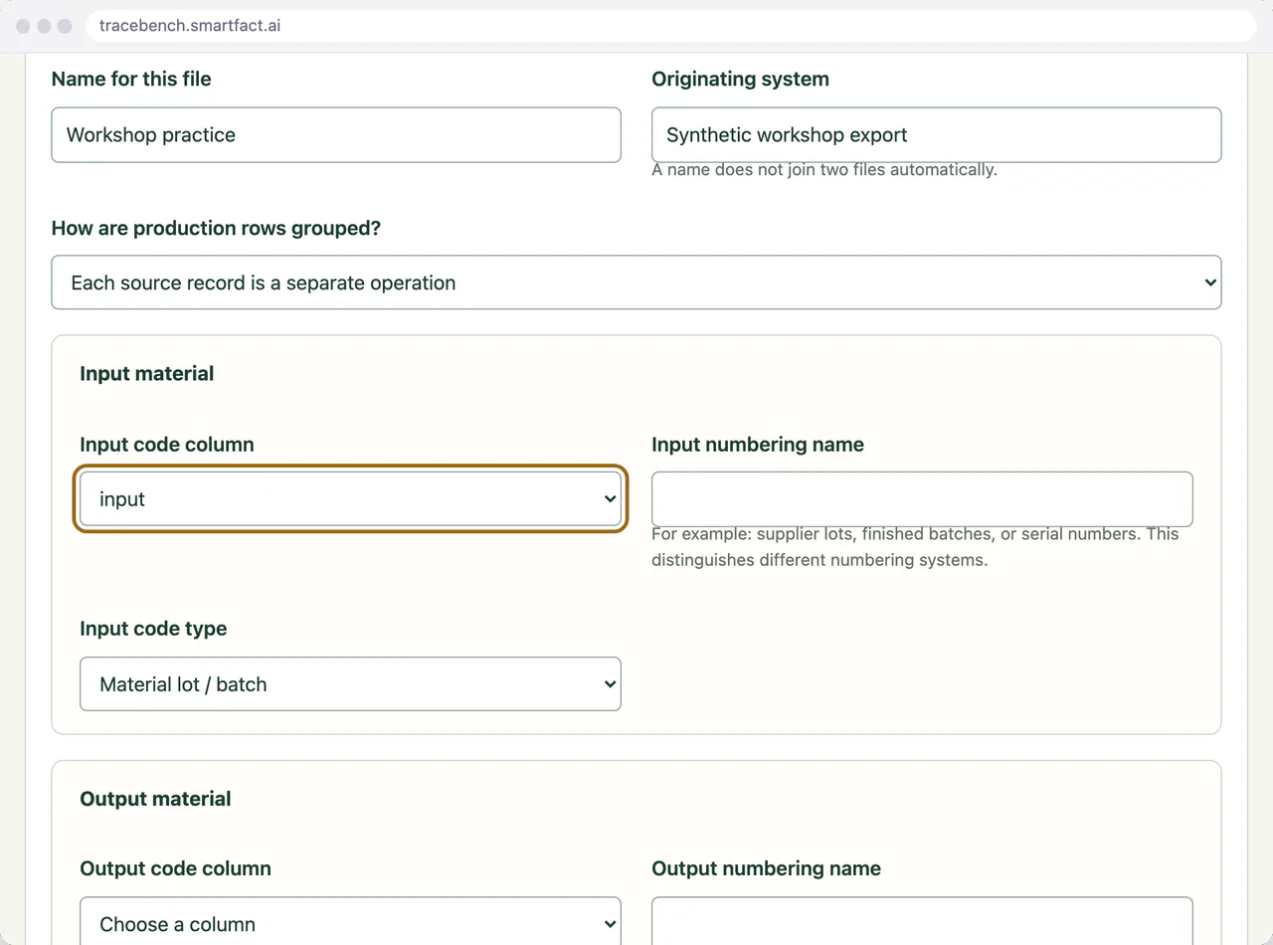Focus the Input numbering name field
The height and width of the screenshot is (945, 1273).
click(922, 499)
